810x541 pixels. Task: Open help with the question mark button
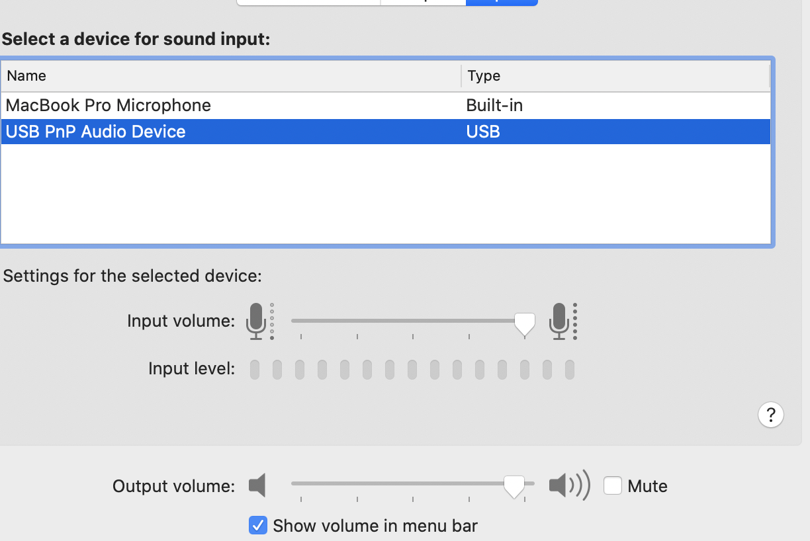(770, 415)
